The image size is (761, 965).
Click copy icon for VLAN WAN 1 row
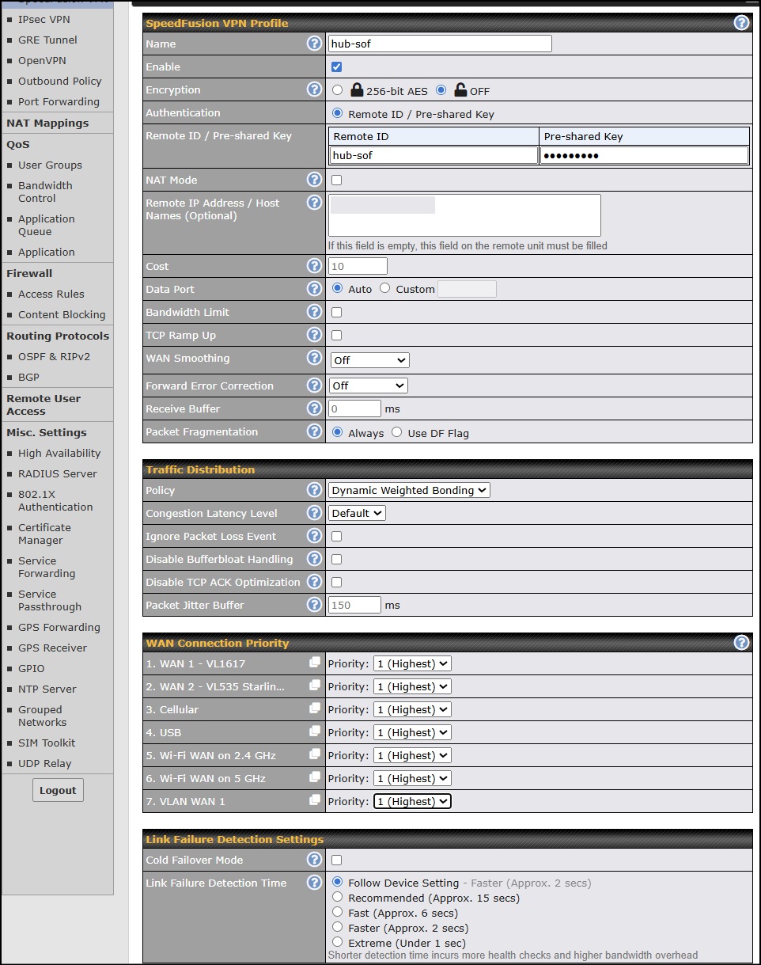tap(315, 800)
